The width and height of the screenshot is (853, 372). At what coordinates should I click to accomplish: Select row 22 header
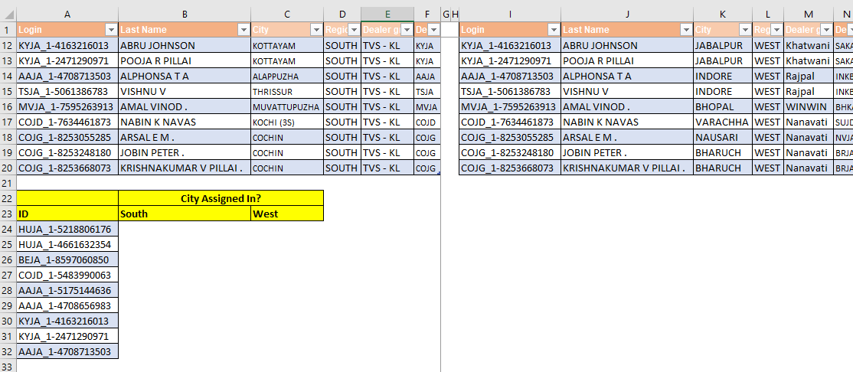(8, 198)
